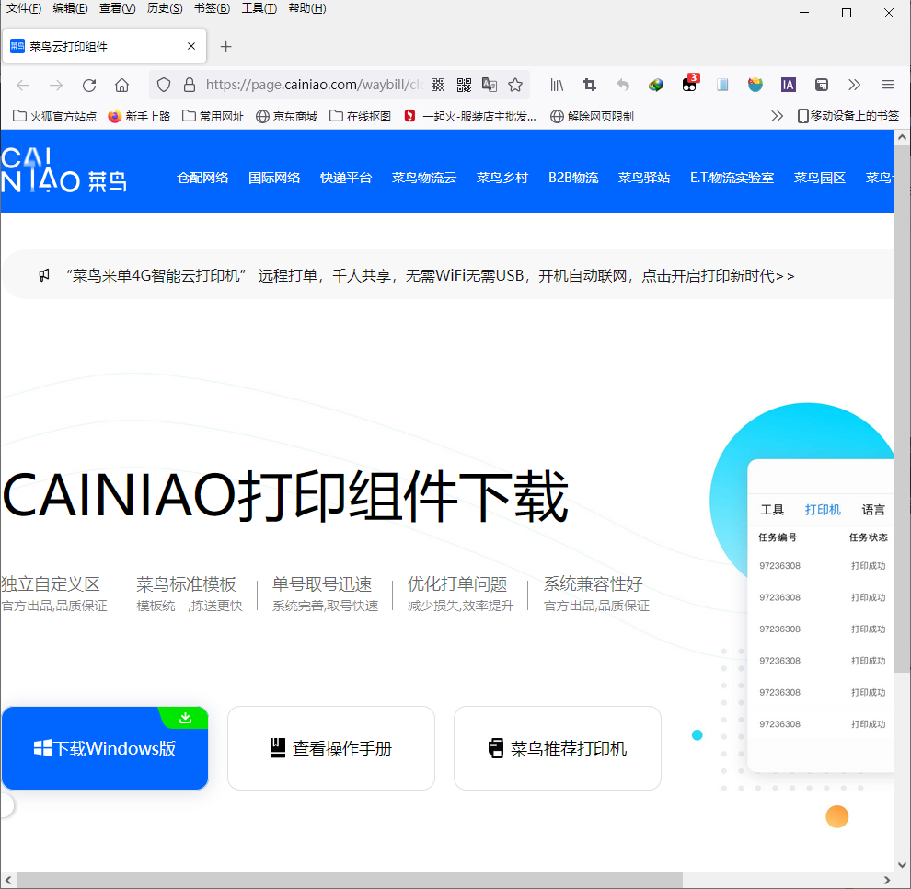
Task: Bookmark this page with the star icon
Action: pyautogui.click(x=515, y=86)
